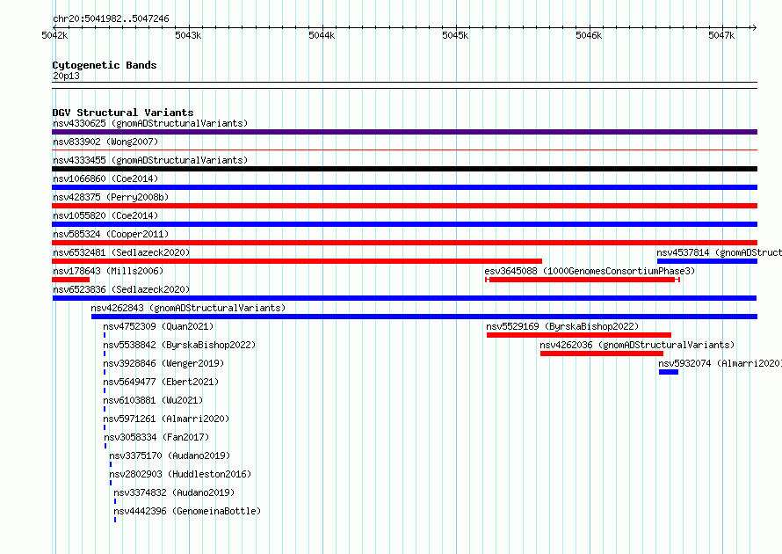Open nsv5529169 (ByrskaBishop2022) label
782x554 pixels.
point(562,326)
